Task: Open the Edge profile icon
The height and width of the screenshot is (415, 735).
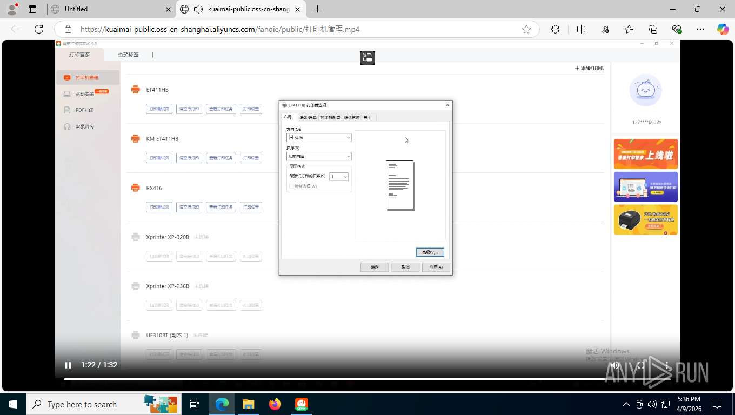Action: [x=12, y=9]
